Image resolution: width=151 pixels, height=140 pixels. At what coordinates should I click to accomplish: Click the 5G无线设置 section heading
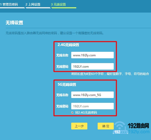tap(67, 85)
